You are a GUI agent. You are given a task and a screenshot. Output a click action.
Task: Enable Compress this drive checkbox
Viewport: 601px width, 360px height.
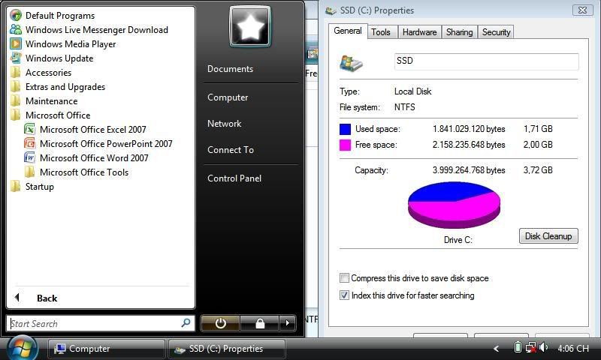(x=345, y=278)
